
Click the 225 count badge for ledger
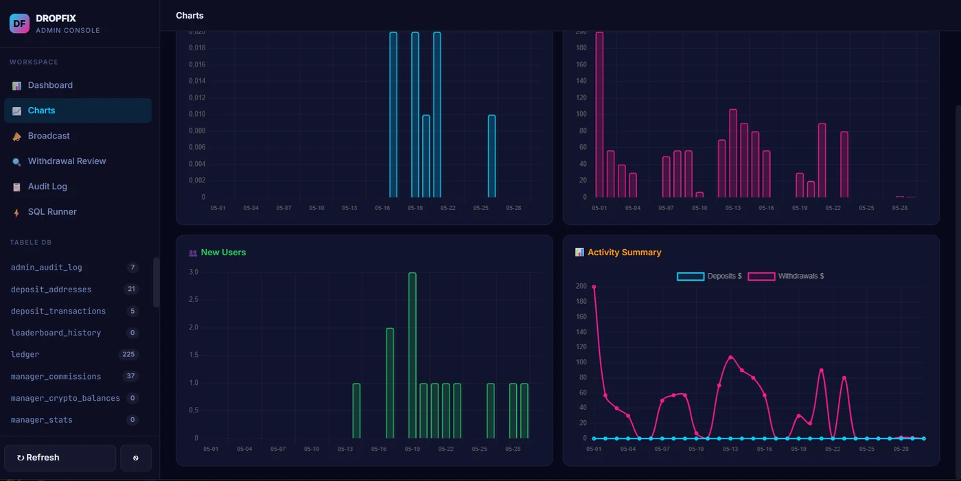(128, 355)
